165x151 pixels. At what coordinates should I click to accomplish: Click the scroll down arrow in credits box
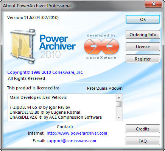[119, 118]
